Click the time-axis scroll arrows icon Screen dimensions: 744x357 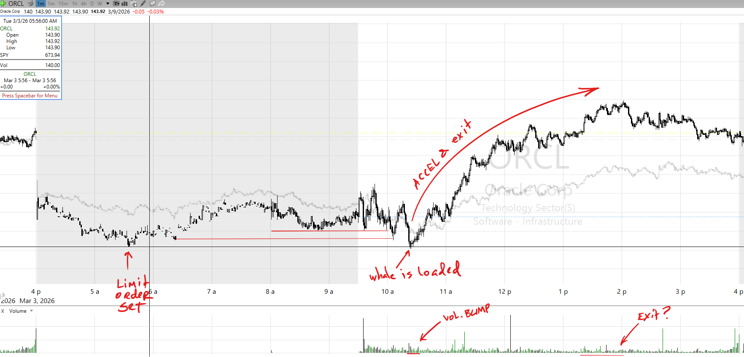click(2, 295)
